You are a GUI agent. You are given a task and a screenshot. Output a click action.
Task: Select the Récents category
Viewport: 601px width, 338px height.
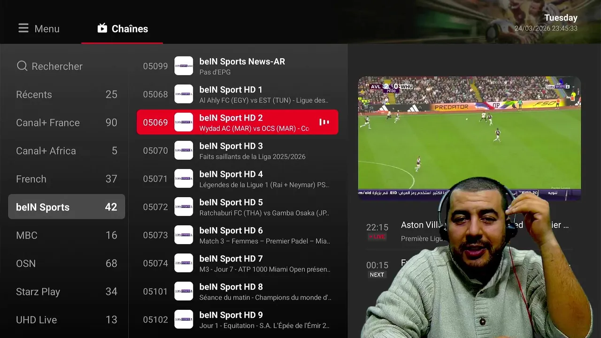coord(67,94)
